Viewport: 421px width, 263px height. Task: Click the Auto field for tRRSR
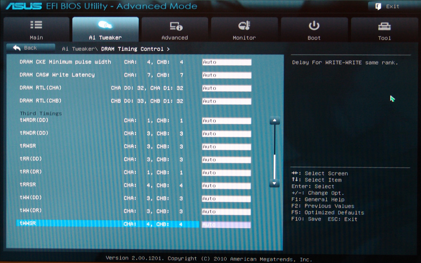(227, 186)
